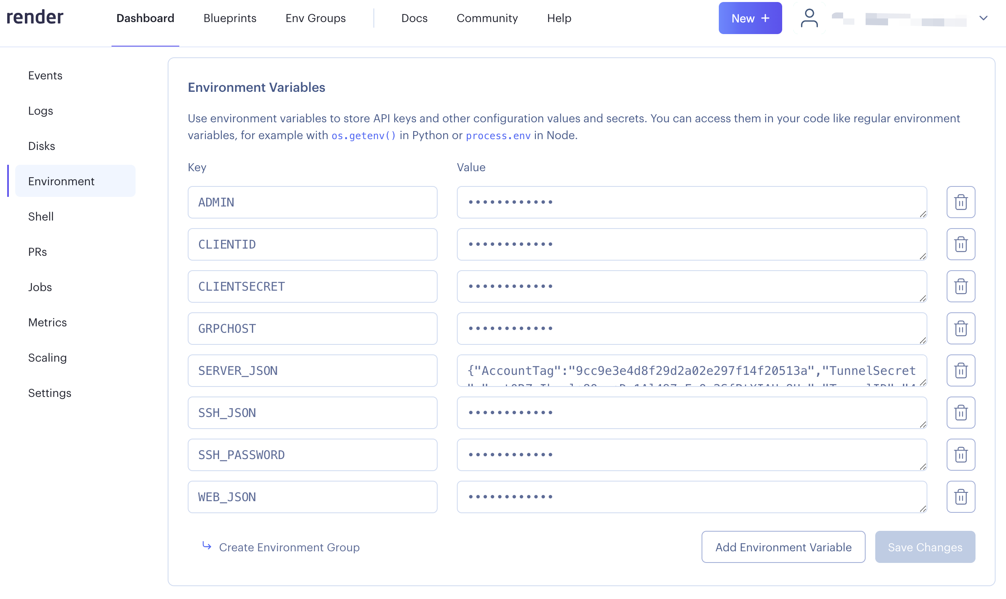Click Add Environment Variable
Screen dimensions: 1006x599
[783, 547]
